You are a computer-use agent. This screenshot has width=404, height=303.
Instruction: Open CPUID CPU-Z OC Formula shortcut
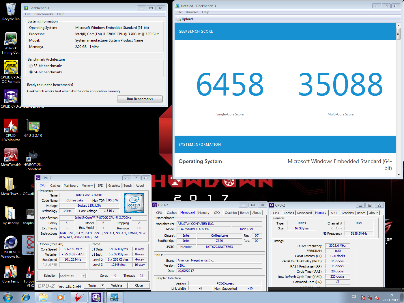(11, 72)
